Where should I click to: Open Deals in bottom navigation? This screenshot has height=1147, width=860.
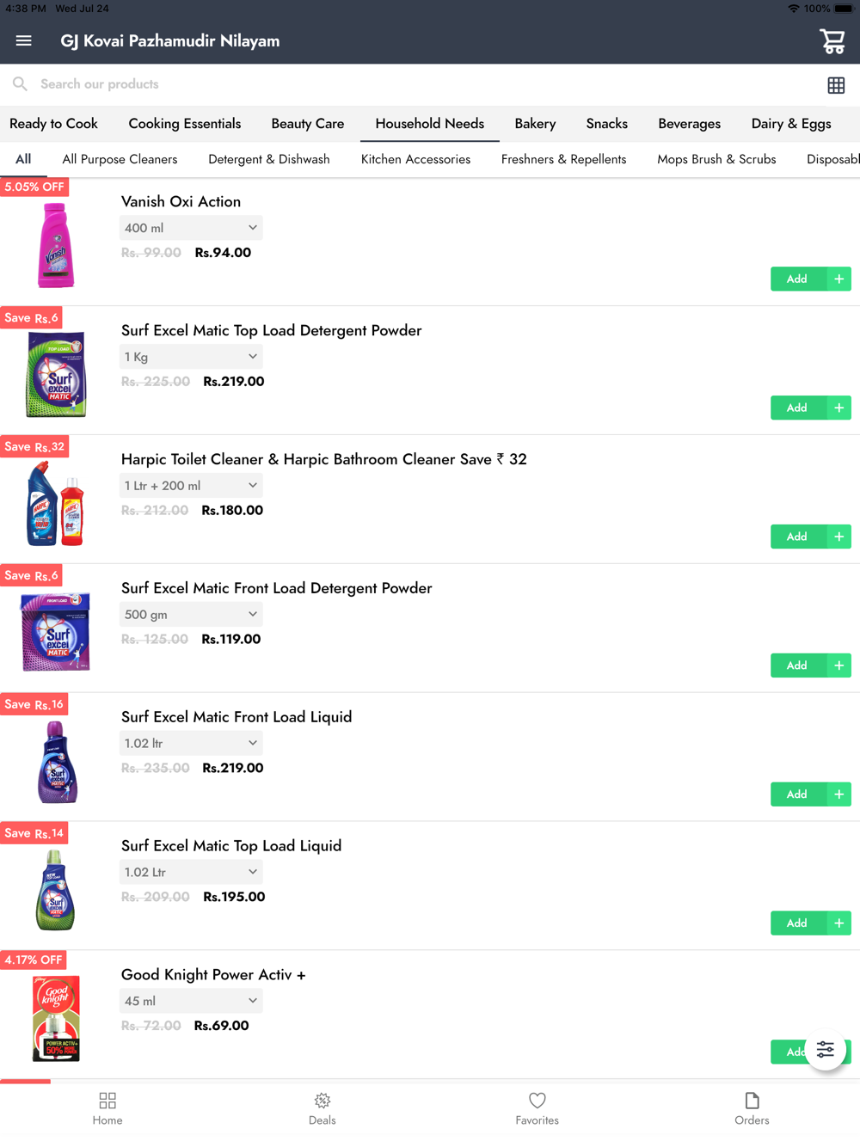(x=322, y=1109)
